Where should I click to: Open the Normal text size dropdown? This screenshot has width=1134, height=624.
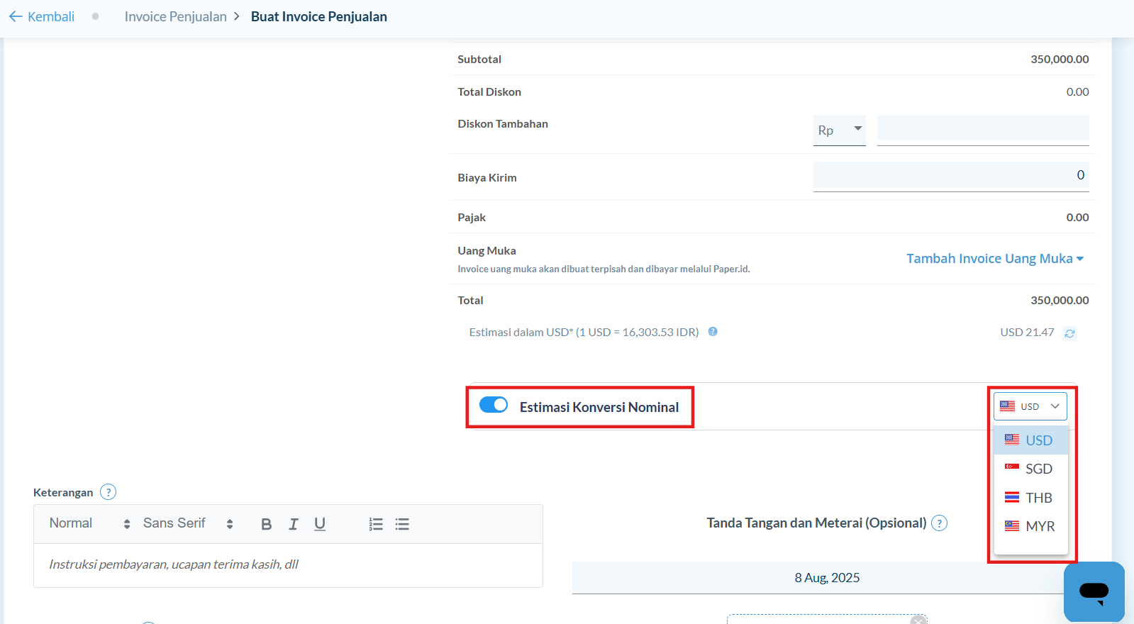tap(89, 524)
